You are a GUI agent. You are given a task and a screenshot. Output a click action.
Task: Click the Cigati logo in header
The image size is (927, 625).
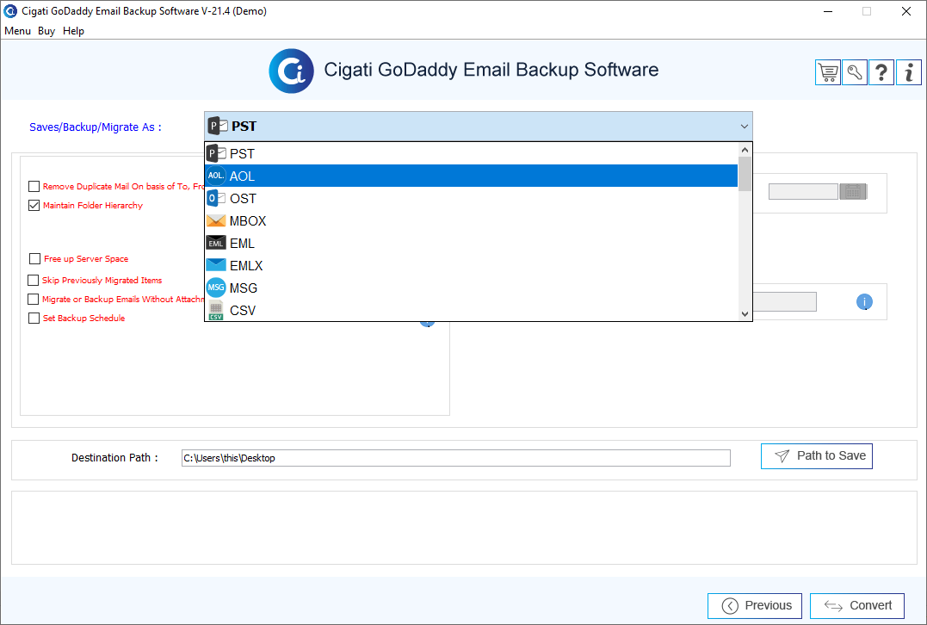pyautogui.click(x=291, y=71)
